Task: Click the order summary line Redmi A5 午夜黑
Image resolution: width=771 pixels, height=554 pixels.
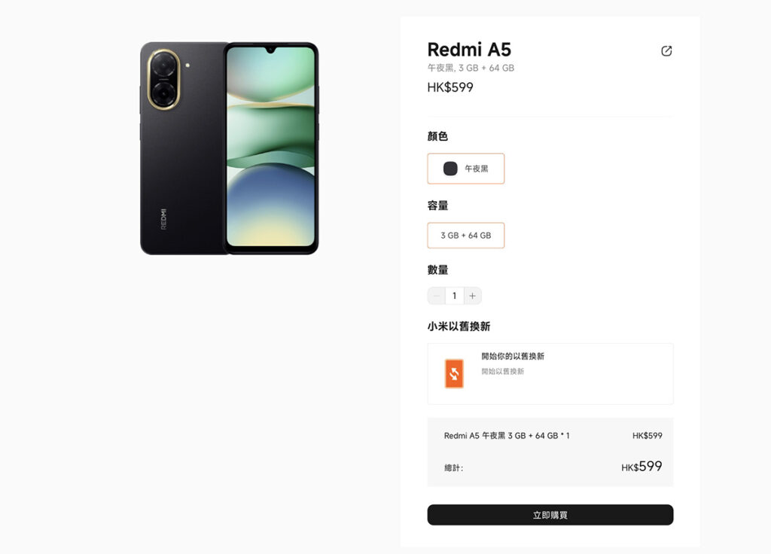Action: tap(507, 436)
